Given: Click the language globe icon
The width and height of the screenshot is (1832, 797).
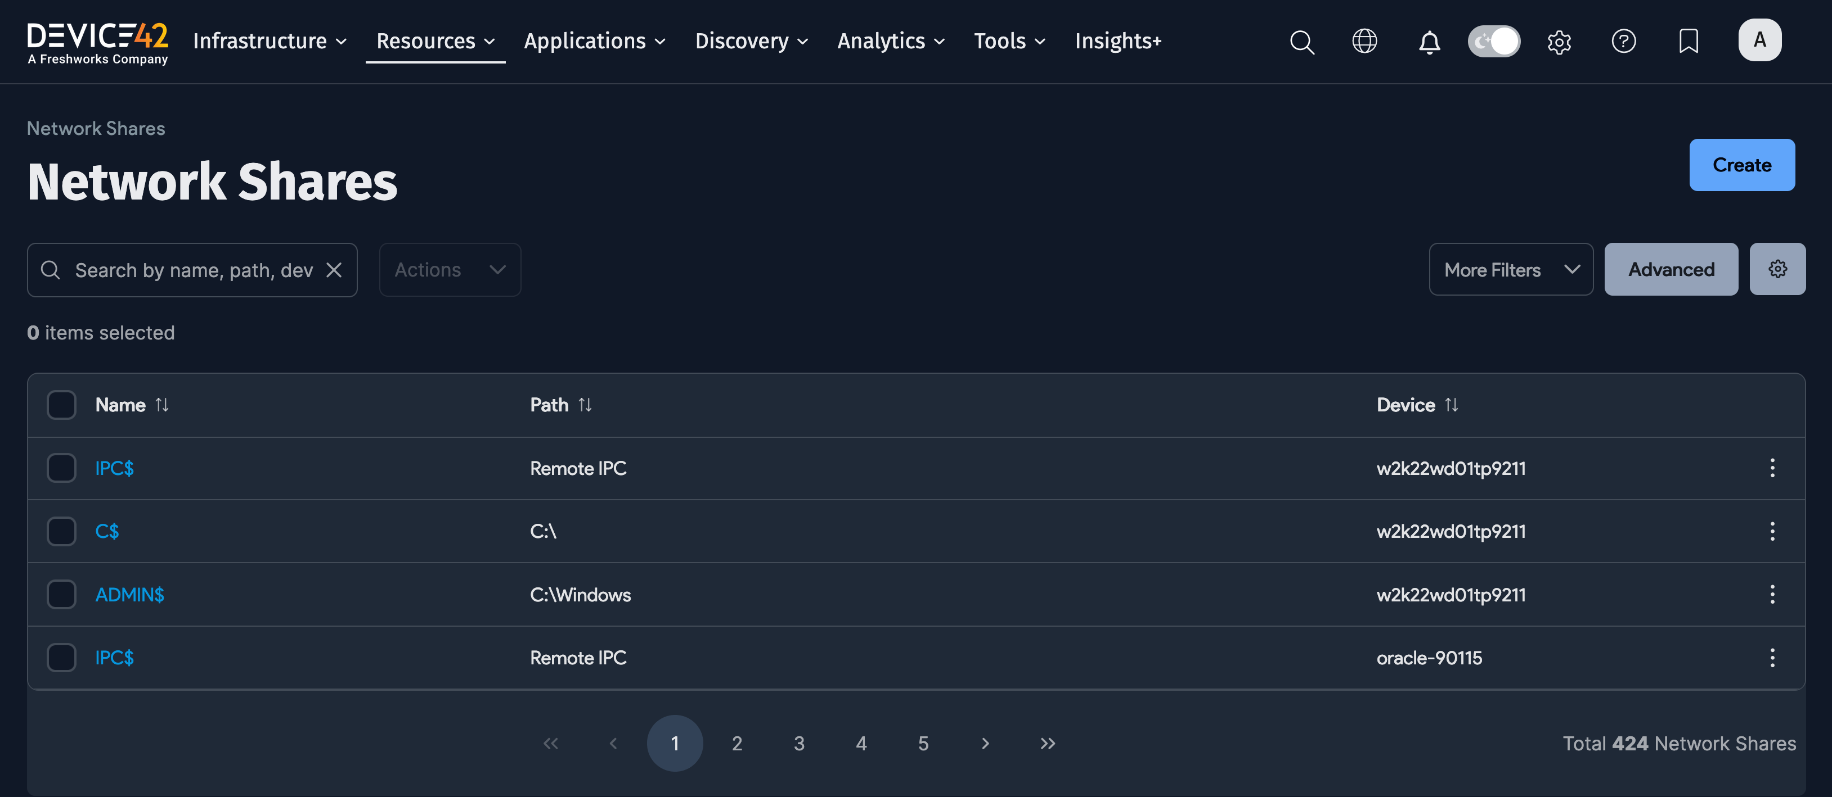Looking at the screenshot, I should pos(1364,41).
